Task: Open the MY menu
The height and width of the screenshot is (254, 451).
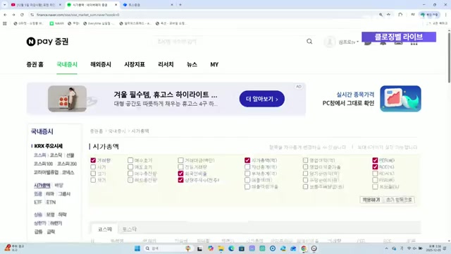Action: tap(214, 64)
